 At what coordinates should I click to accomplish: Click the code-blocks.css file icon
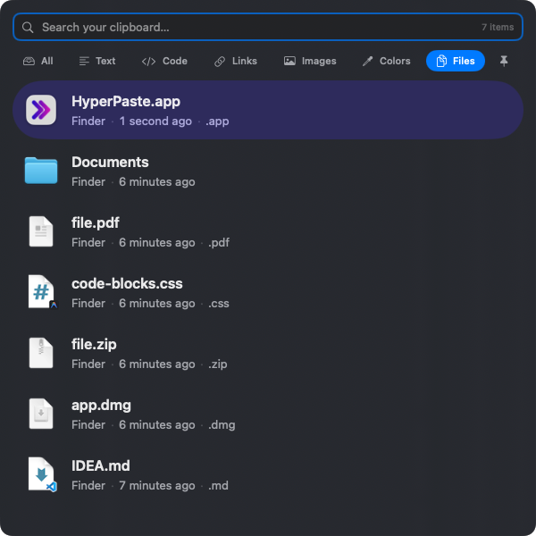tap(42, 292)
